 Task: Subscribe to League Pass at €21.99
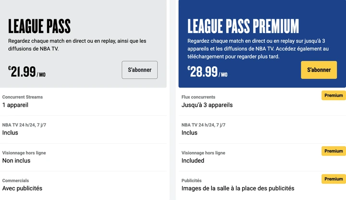[x=139, y=70]
